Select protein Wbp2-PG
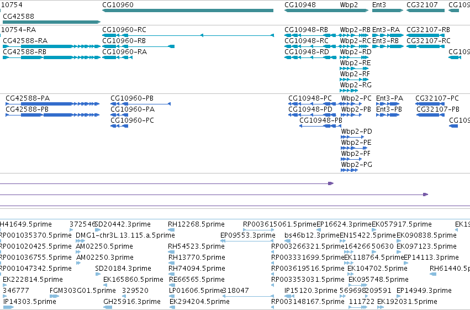 pos(356,165)
